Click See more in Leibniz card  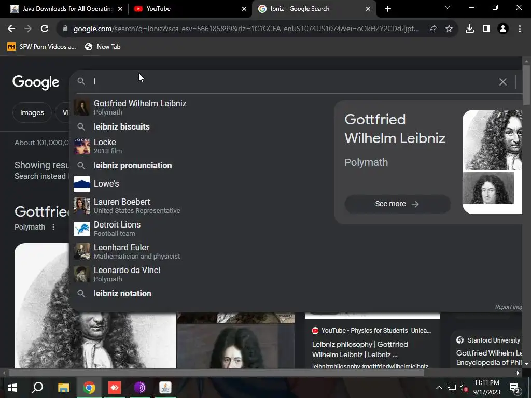397,204
